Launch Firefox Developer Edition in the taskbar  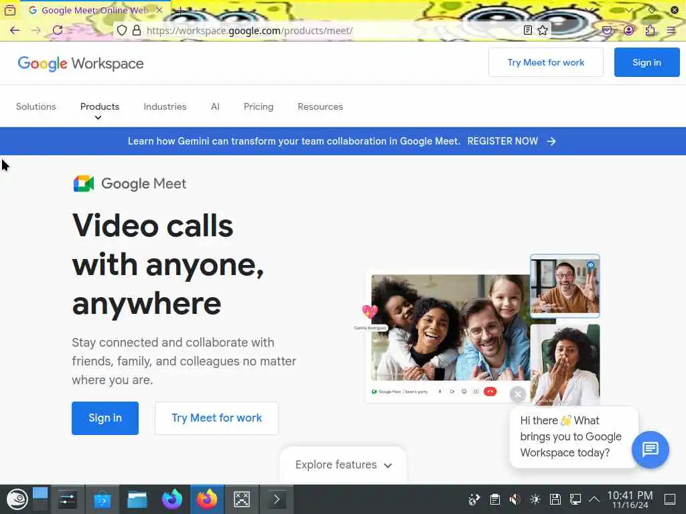point(172,499)
